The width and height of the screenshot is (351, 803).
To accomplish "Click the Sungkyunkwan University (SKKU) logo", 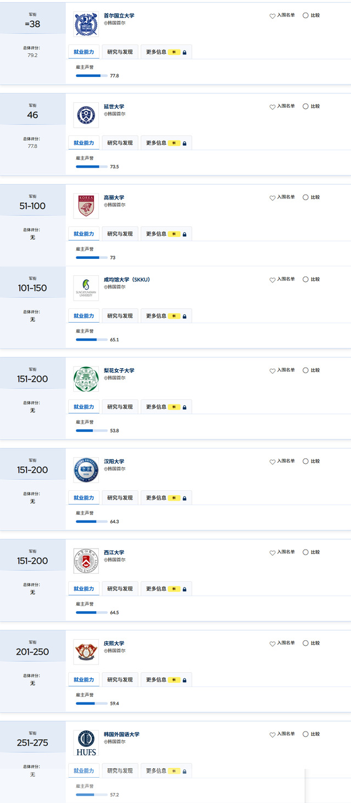I will click(86, 287).
